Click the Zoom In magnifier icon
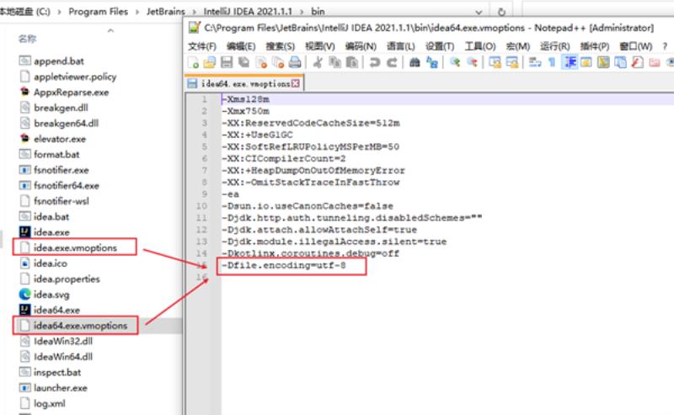 pos(455,62)
